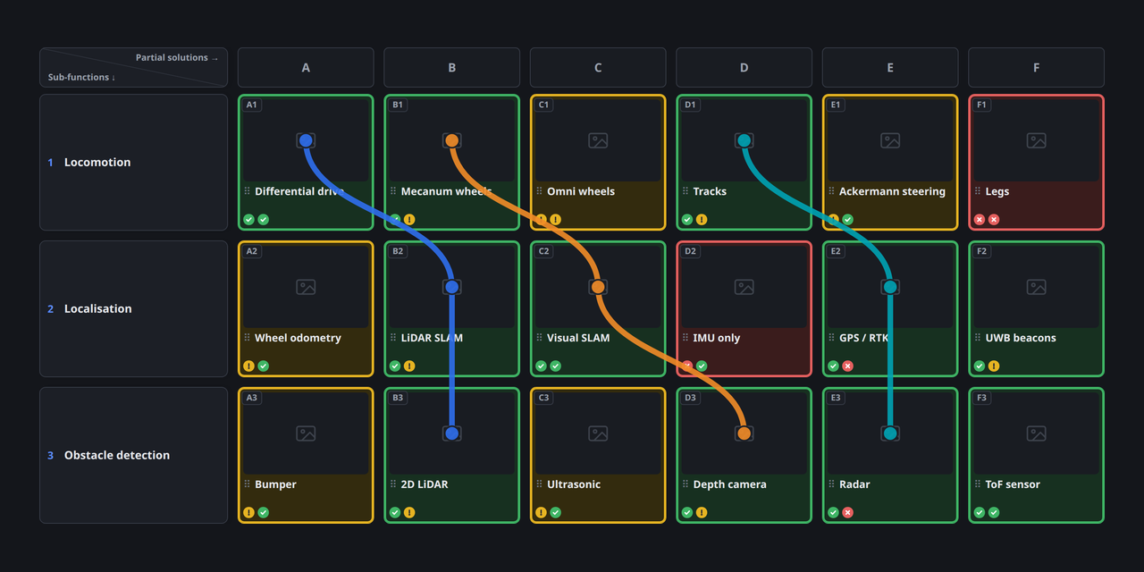Click the grip icon next to UWB beacons
This screenshot has height=572, width=1144.
[x=978, y=338]
